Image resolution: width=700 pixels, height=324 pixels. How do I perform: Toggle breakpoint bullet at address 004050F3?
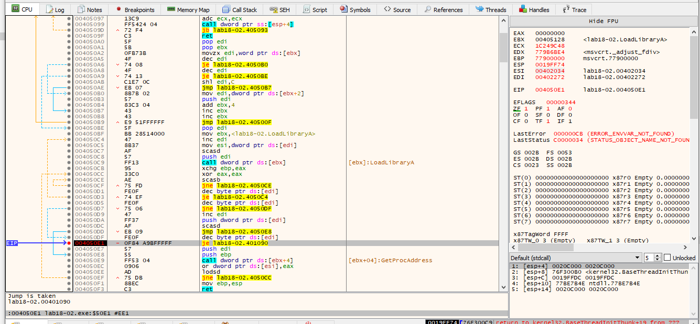click(69, 289)
